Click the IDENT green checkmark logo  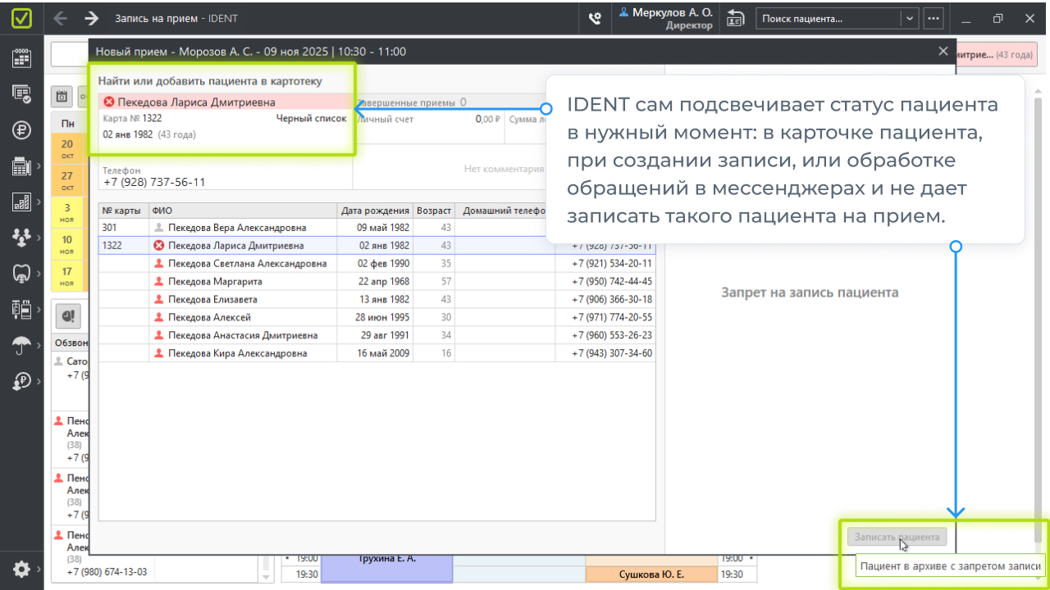point(21,18)
